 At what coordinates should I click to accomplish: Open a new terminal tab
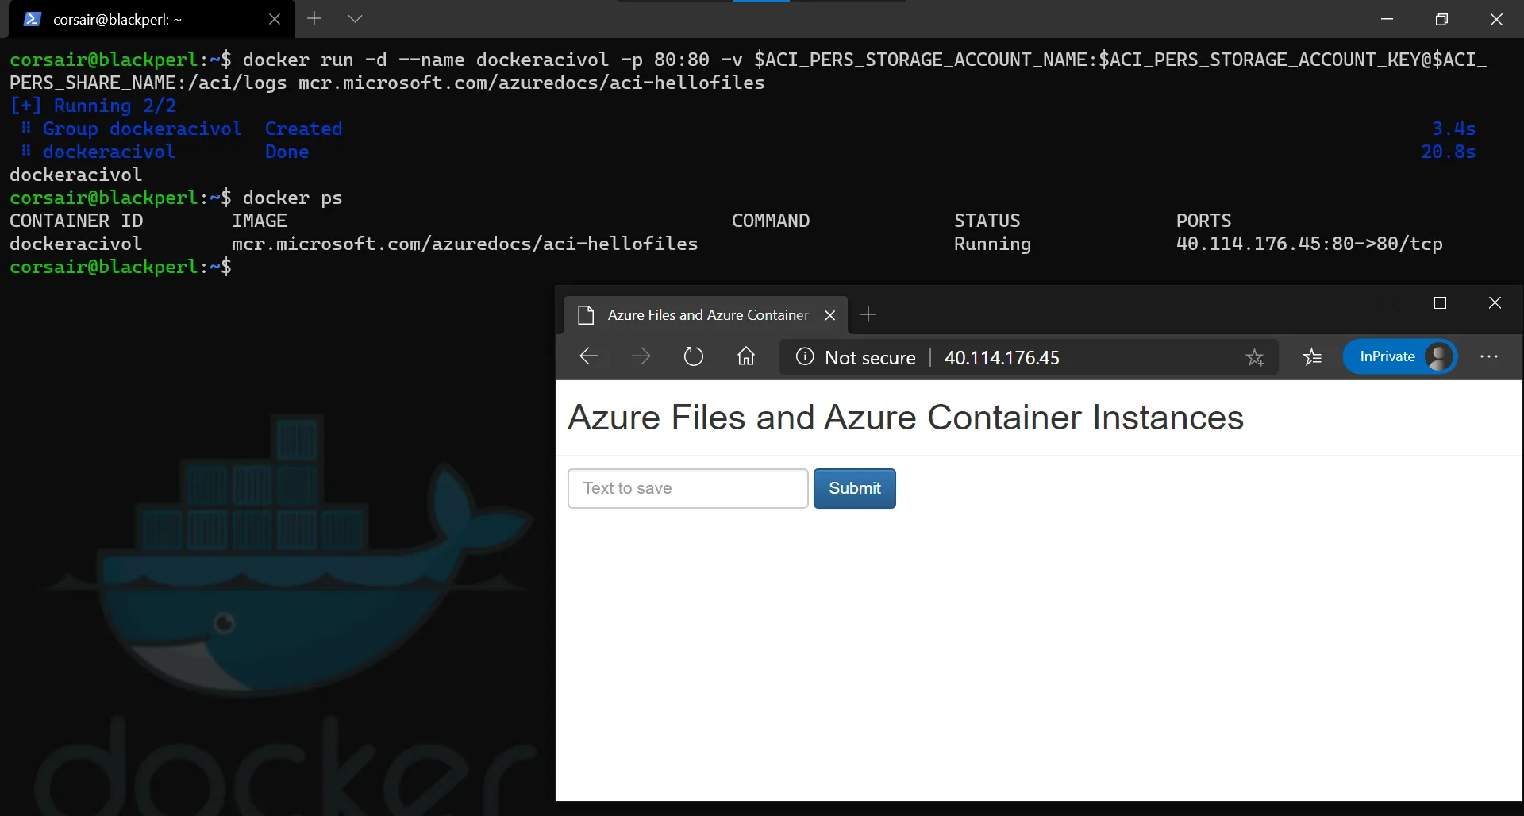coord(314,19)
